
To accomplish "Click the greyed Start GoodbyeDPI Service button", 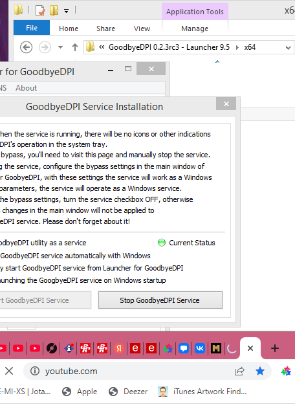I will [x=45, y=300].
